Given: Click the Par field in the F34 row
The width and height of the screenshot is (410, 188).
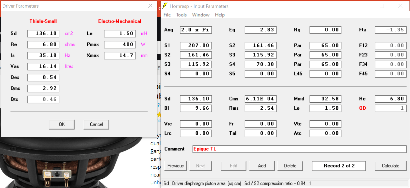Looking at the screenshot, I should click(x=325, y=64).
